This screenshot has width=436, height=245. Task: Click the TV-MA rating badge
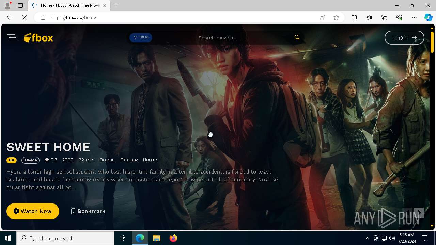[x=30, y=160]
